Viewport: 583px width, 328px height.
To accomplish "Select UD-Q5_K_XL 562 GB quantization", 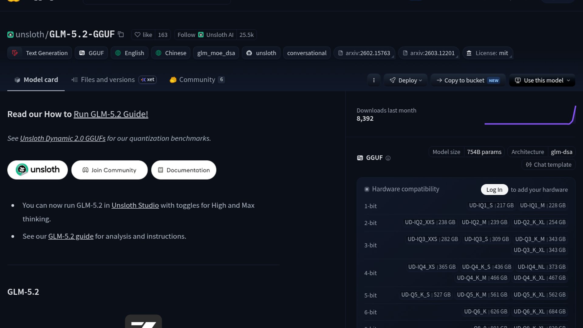I will [x=540, y=295].
